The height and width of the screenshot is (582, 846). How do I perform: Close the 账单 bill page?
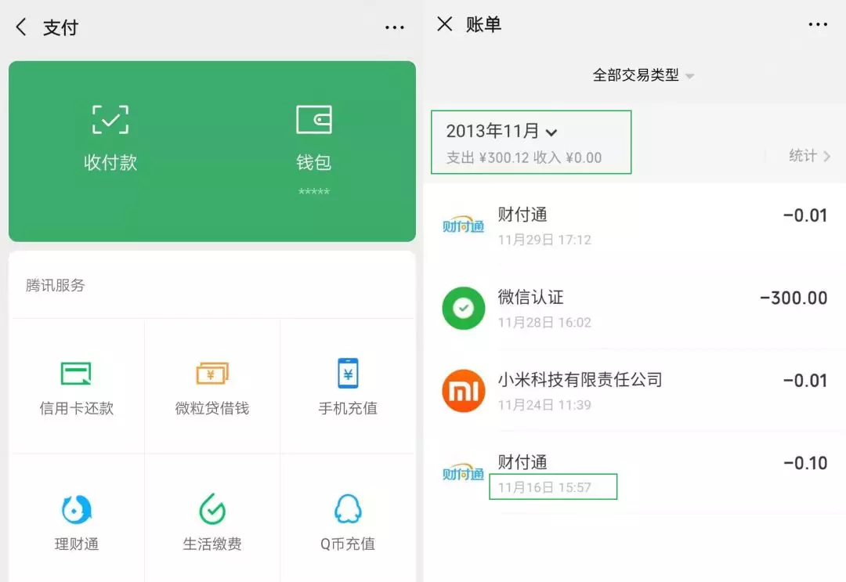(444, 24)
